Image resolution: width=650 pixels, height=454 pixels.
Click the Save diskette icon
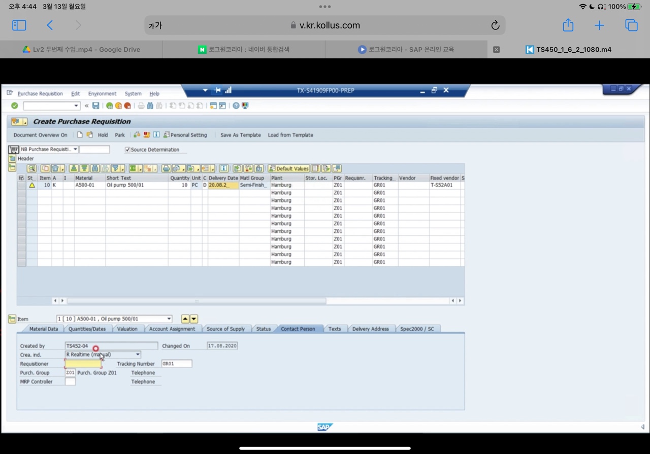[x=95, y=106]
